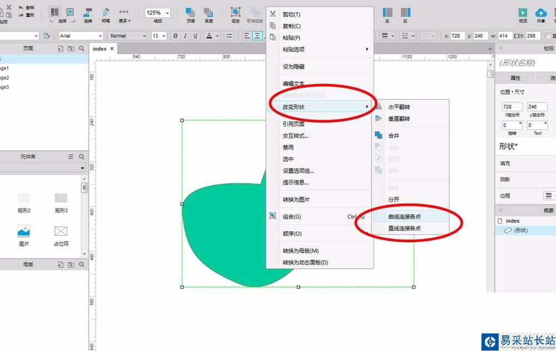
Task: Open the library options menu icon in 元件库
Action: click(71, 156)
